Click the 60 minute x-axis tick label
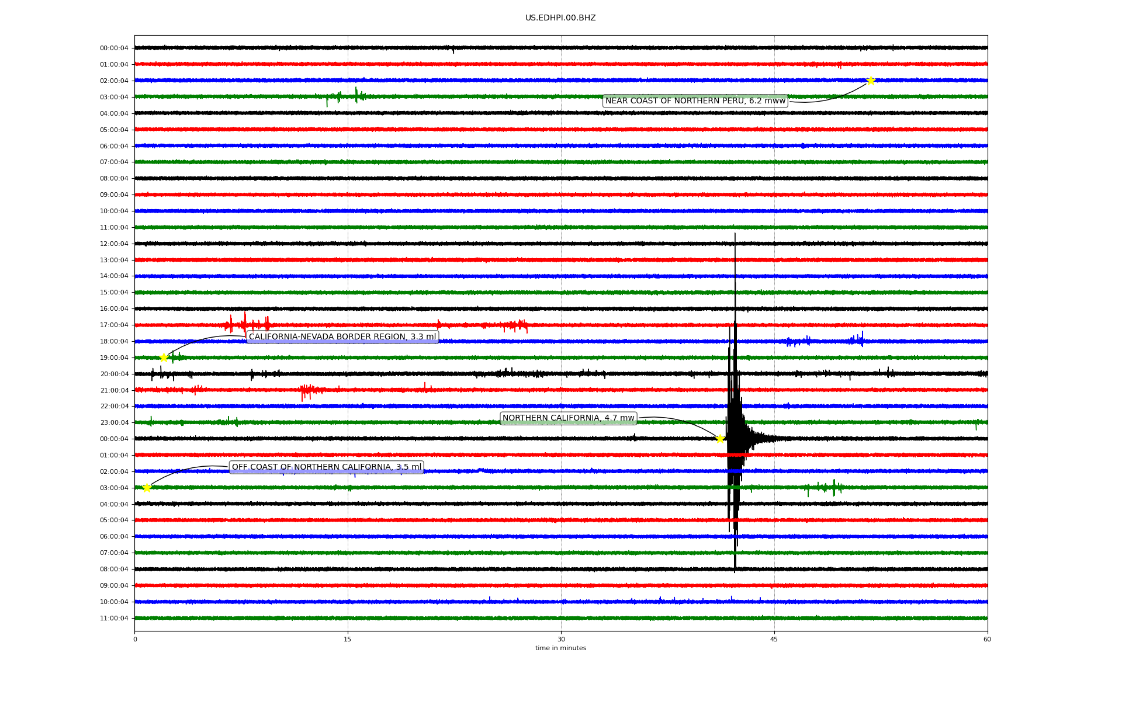 [987, 639]
